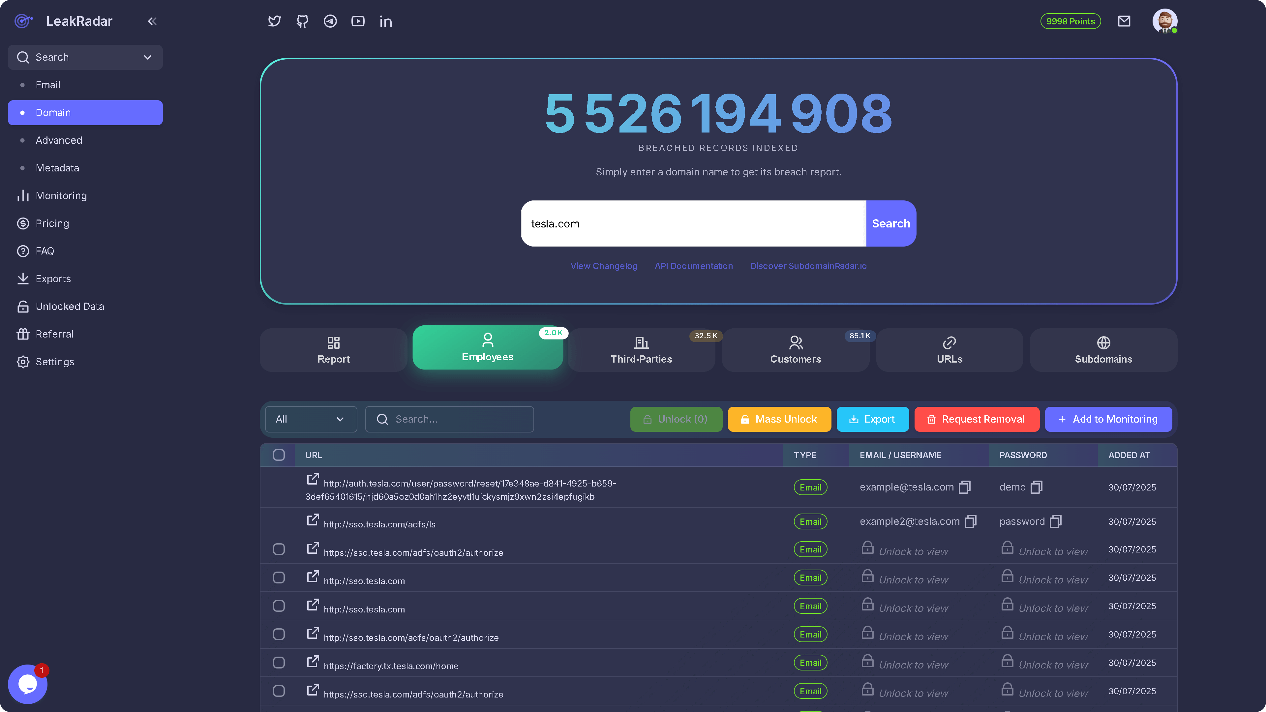Open Unlocked Data in sidebar
1266x712 pixels.
(85, 307)
